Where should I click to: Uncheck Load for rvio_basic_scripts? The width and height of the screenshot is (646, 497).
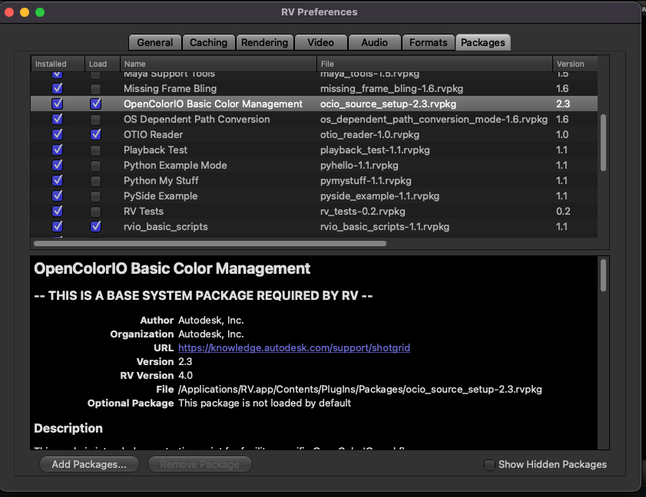(x=95, y=227)
